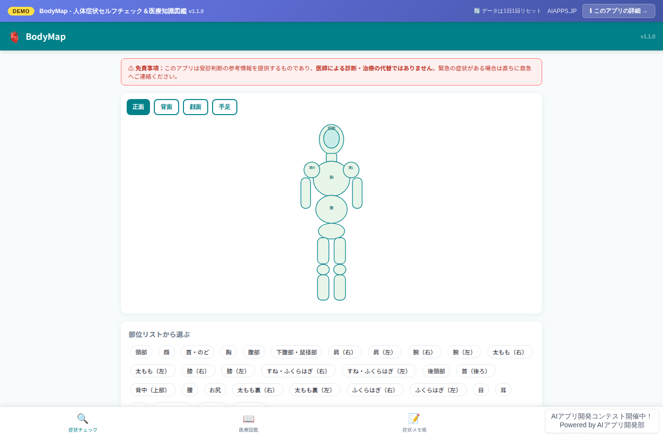663x437 pixels.
Task: Choose the すね・ふくらはぎ（右） chip
Action: point(298,371)
